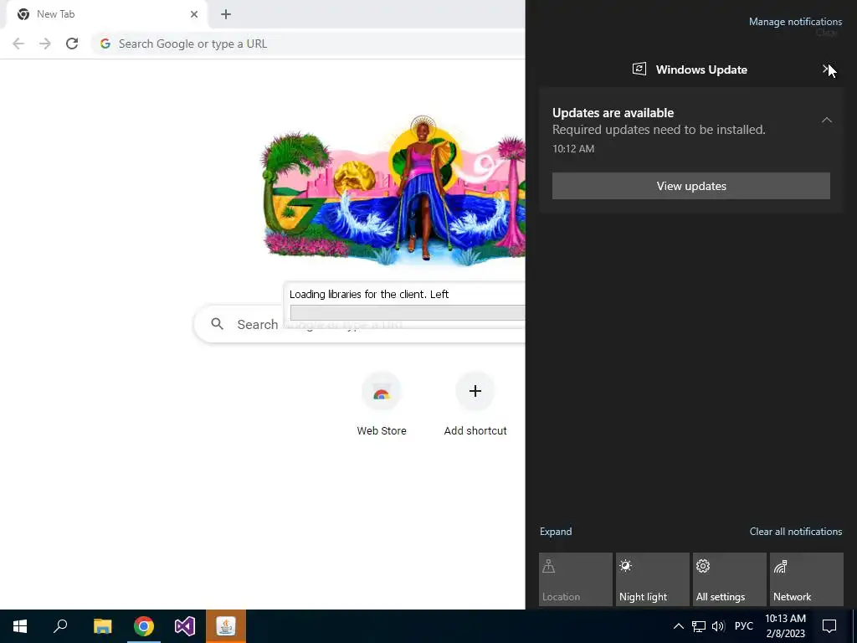Click the Google search box on page
The image size is (857, 643).
point(360,324)
